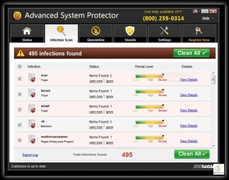
Task: Click the Shields icon
Action: click(x=130, y=31)
